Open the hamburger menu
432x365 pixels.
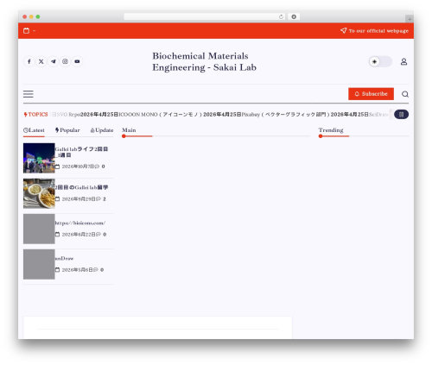pyautogui.click(x=29, y=94)
